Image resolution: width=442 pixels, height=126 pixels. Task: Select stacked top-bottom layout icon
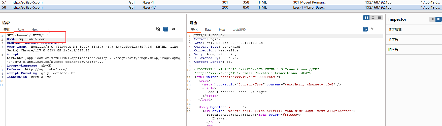pyautogui.click(x=373, y=18)
